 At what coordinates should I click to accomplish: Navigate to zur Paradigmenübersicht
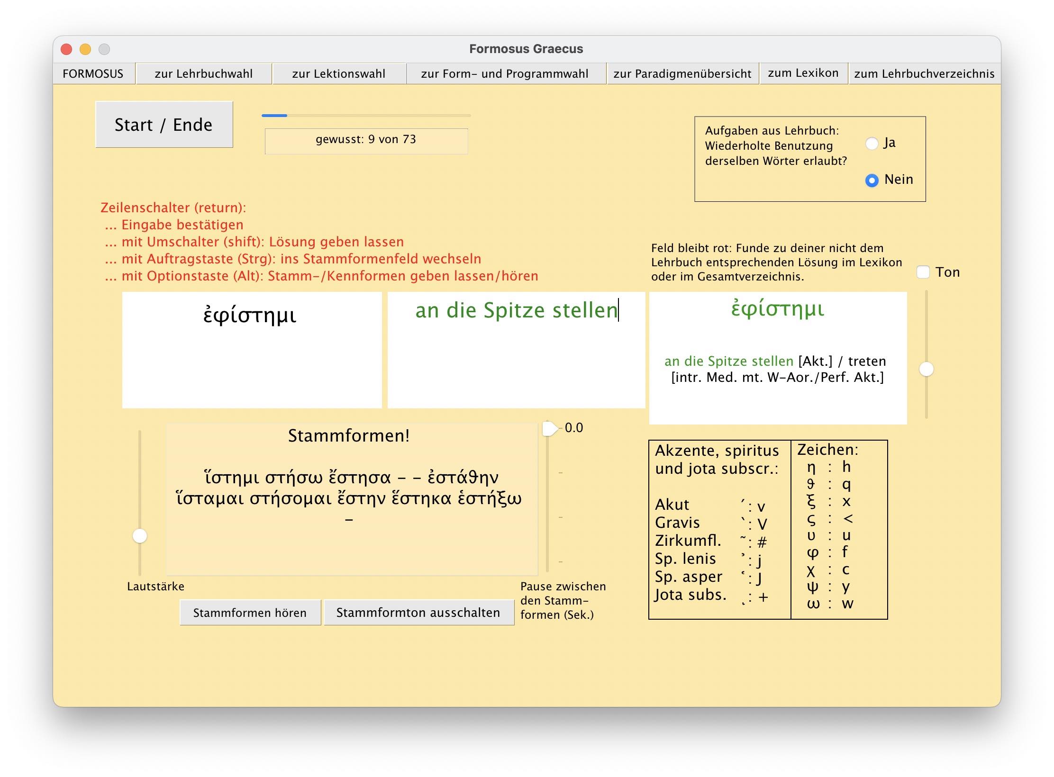point(682,73)
